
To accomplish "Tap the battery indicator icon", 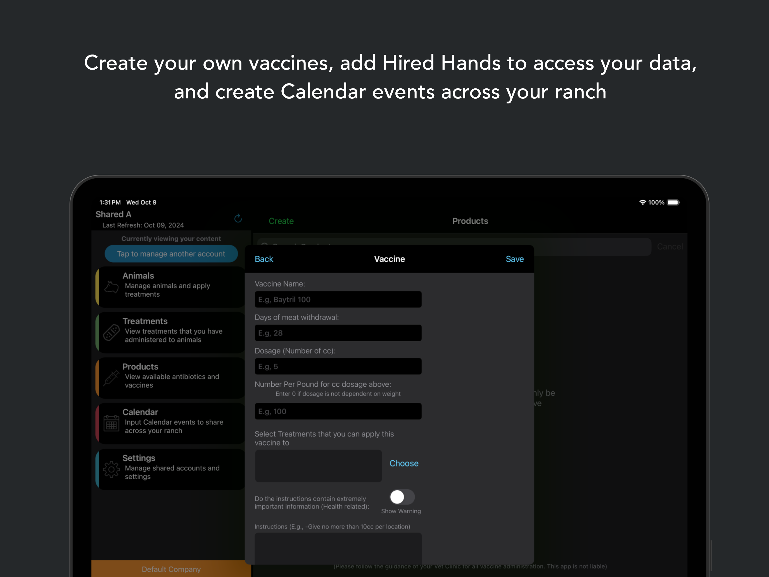I will point(673,202).
